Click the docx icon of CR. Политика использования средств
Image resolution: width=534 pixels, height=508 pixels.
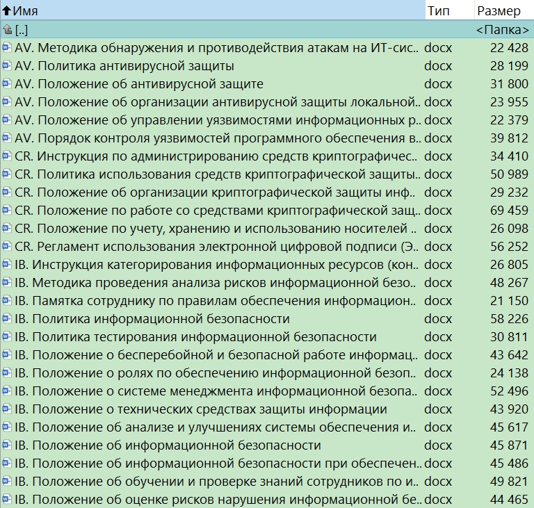point(7,174)
